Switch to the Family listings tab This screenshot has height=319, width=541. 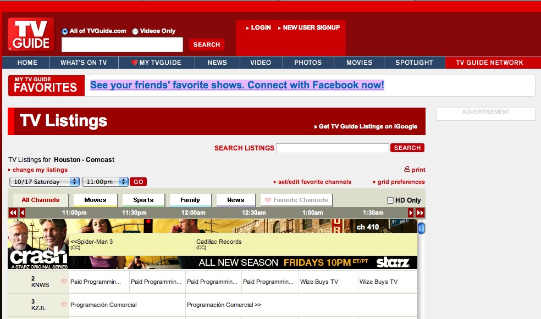[190, 200]
